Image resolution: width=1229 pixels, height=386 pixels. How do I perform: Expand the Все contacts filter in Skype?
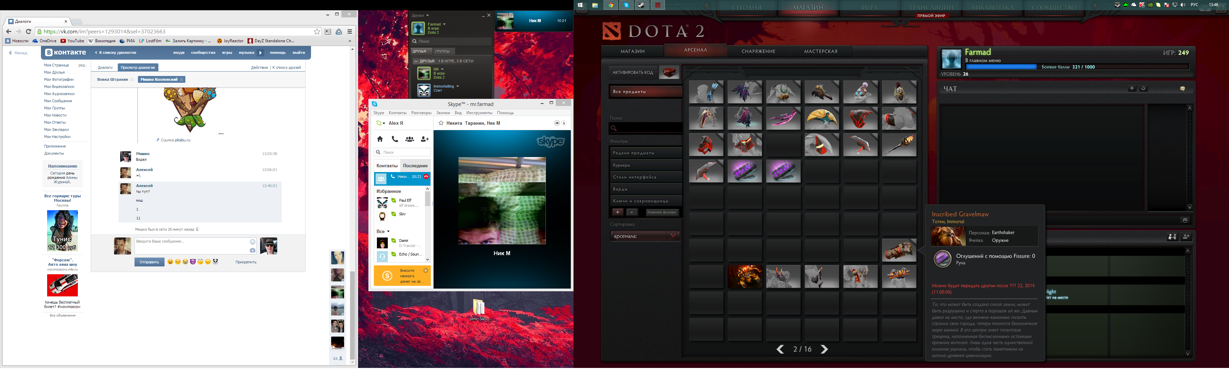coord(389,231)
